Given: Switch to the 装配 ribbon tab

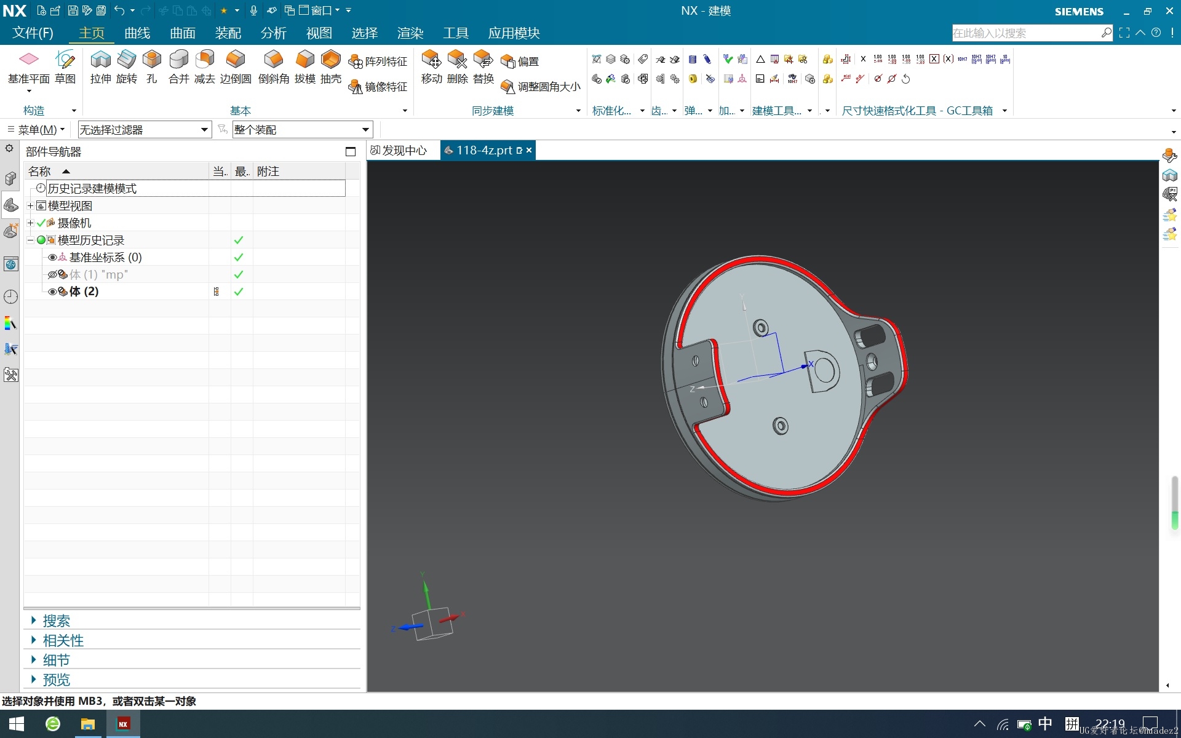Looking at the screenshot, I should 228,33.
